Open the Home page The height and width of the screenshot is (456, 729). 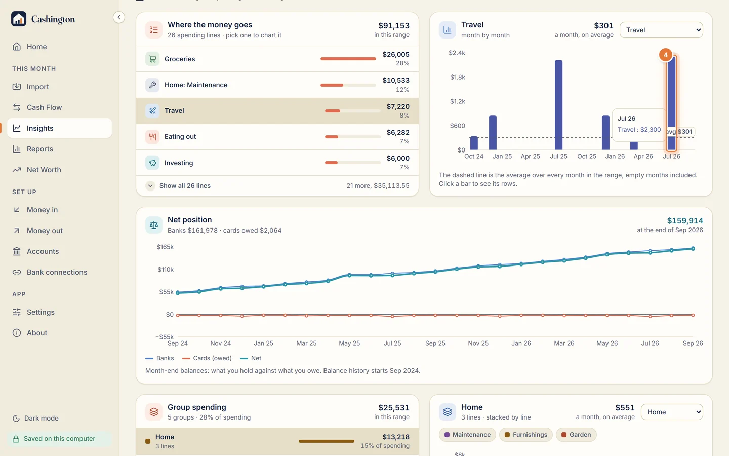pyautogui.click(x=60, y=47)
